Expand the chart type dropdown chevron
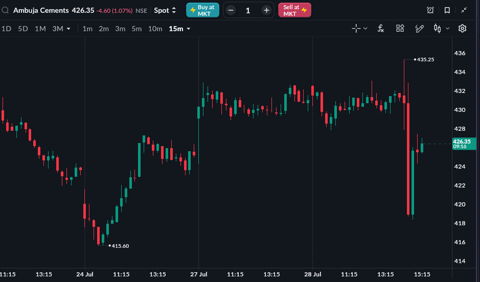 pos(448,29)
